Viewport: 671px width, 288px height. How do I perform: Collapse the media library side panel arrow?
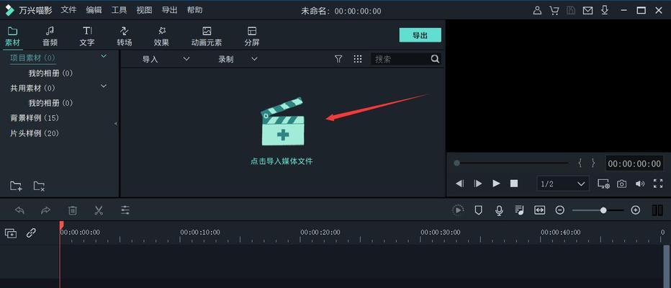pyautogui.click(x=115, y=124)
